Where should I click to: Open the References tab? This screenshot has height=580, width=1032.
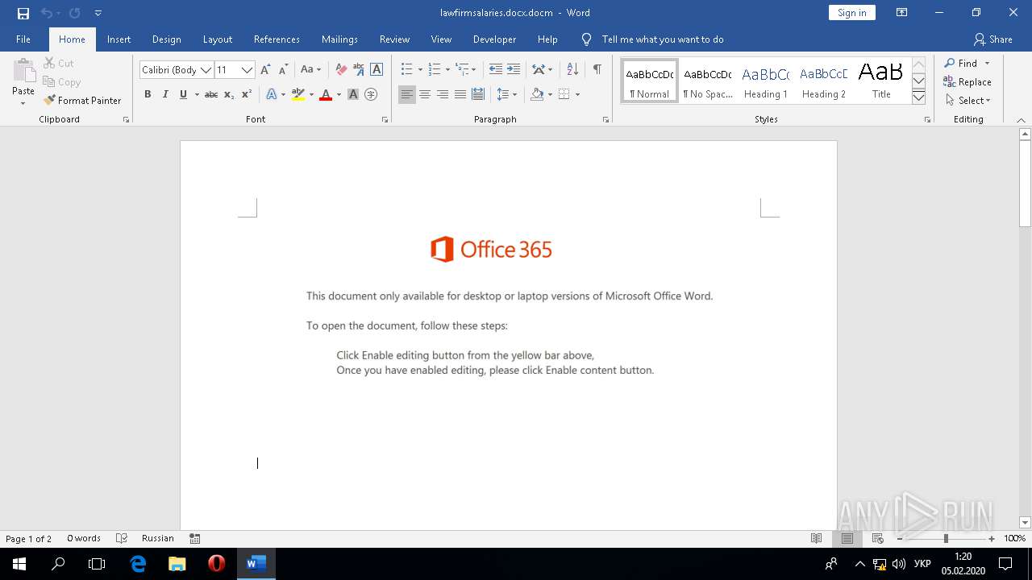click(277, 39)
